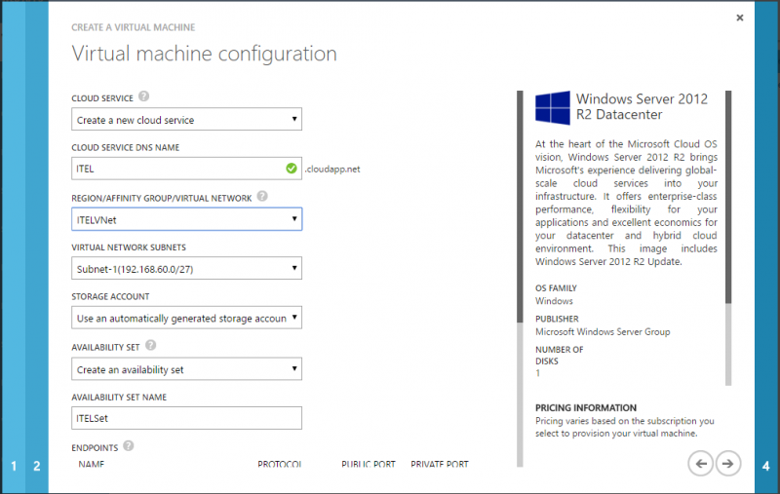Click the Availability Set Name field
The image size is (780, 494).
click(186, 418)
